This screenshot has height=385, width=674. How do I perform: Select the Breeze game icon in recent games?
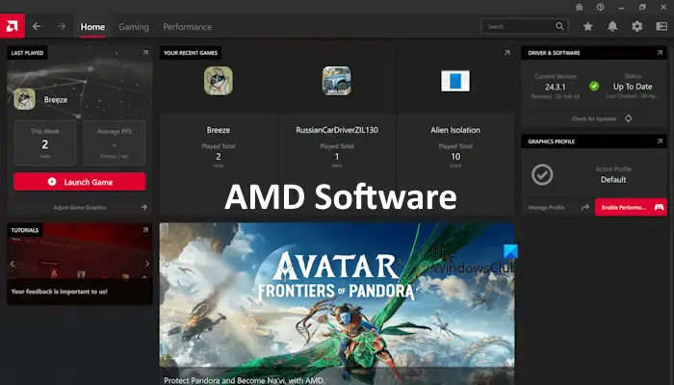[219, 81]
